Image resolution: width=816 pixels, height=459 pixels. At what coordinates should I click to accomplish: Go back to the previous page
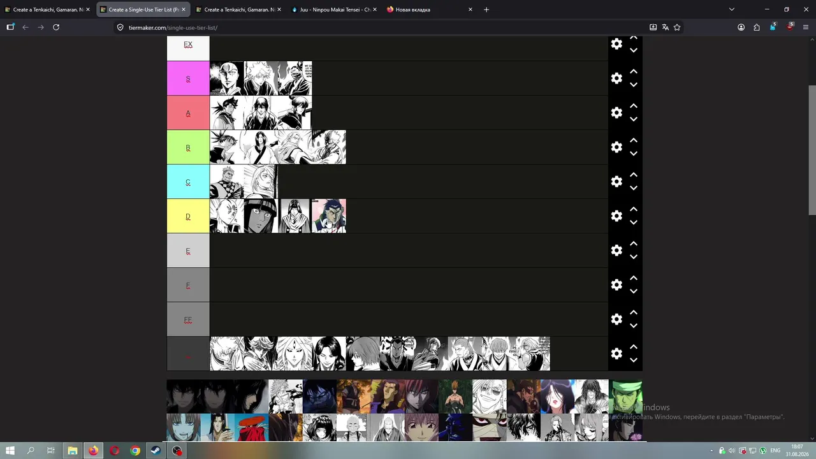25,27
